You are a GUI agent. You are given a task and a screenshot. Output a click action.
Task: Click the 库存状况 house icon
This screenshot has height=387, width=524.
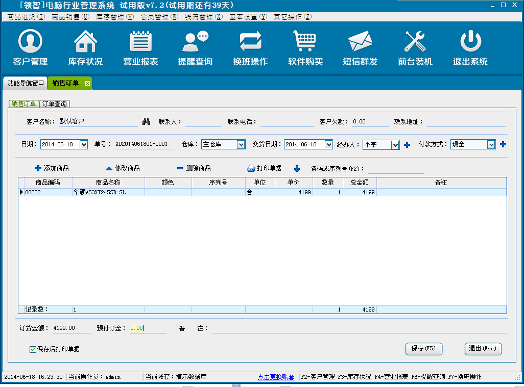tap(85, 42)
